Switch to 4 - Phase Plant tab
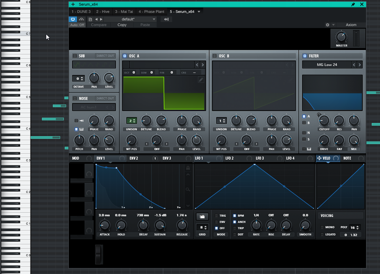This screenshot has width=380, height=274. 151,12
